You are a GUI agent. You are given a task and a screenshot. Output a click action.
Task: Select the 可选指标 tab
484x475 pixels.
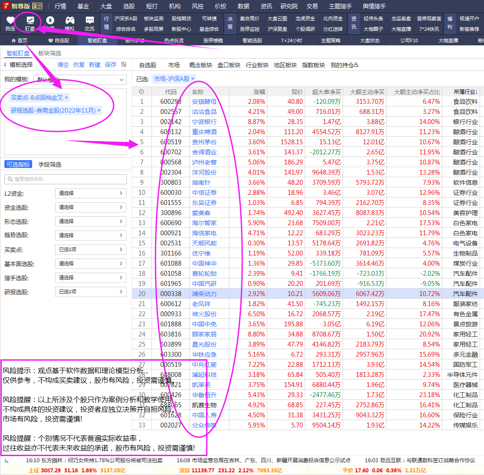pos(18,164)
